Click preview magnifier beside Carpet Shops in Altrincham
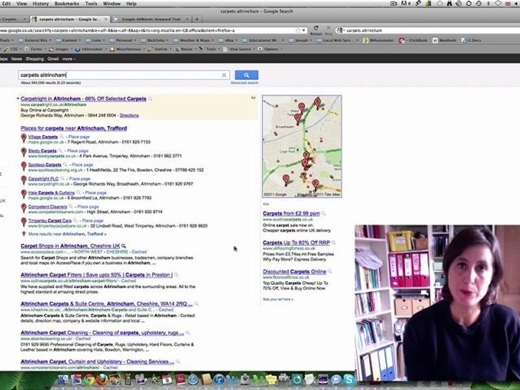The image size is (520, 390). pyautogui.click(x=123, y=246)
